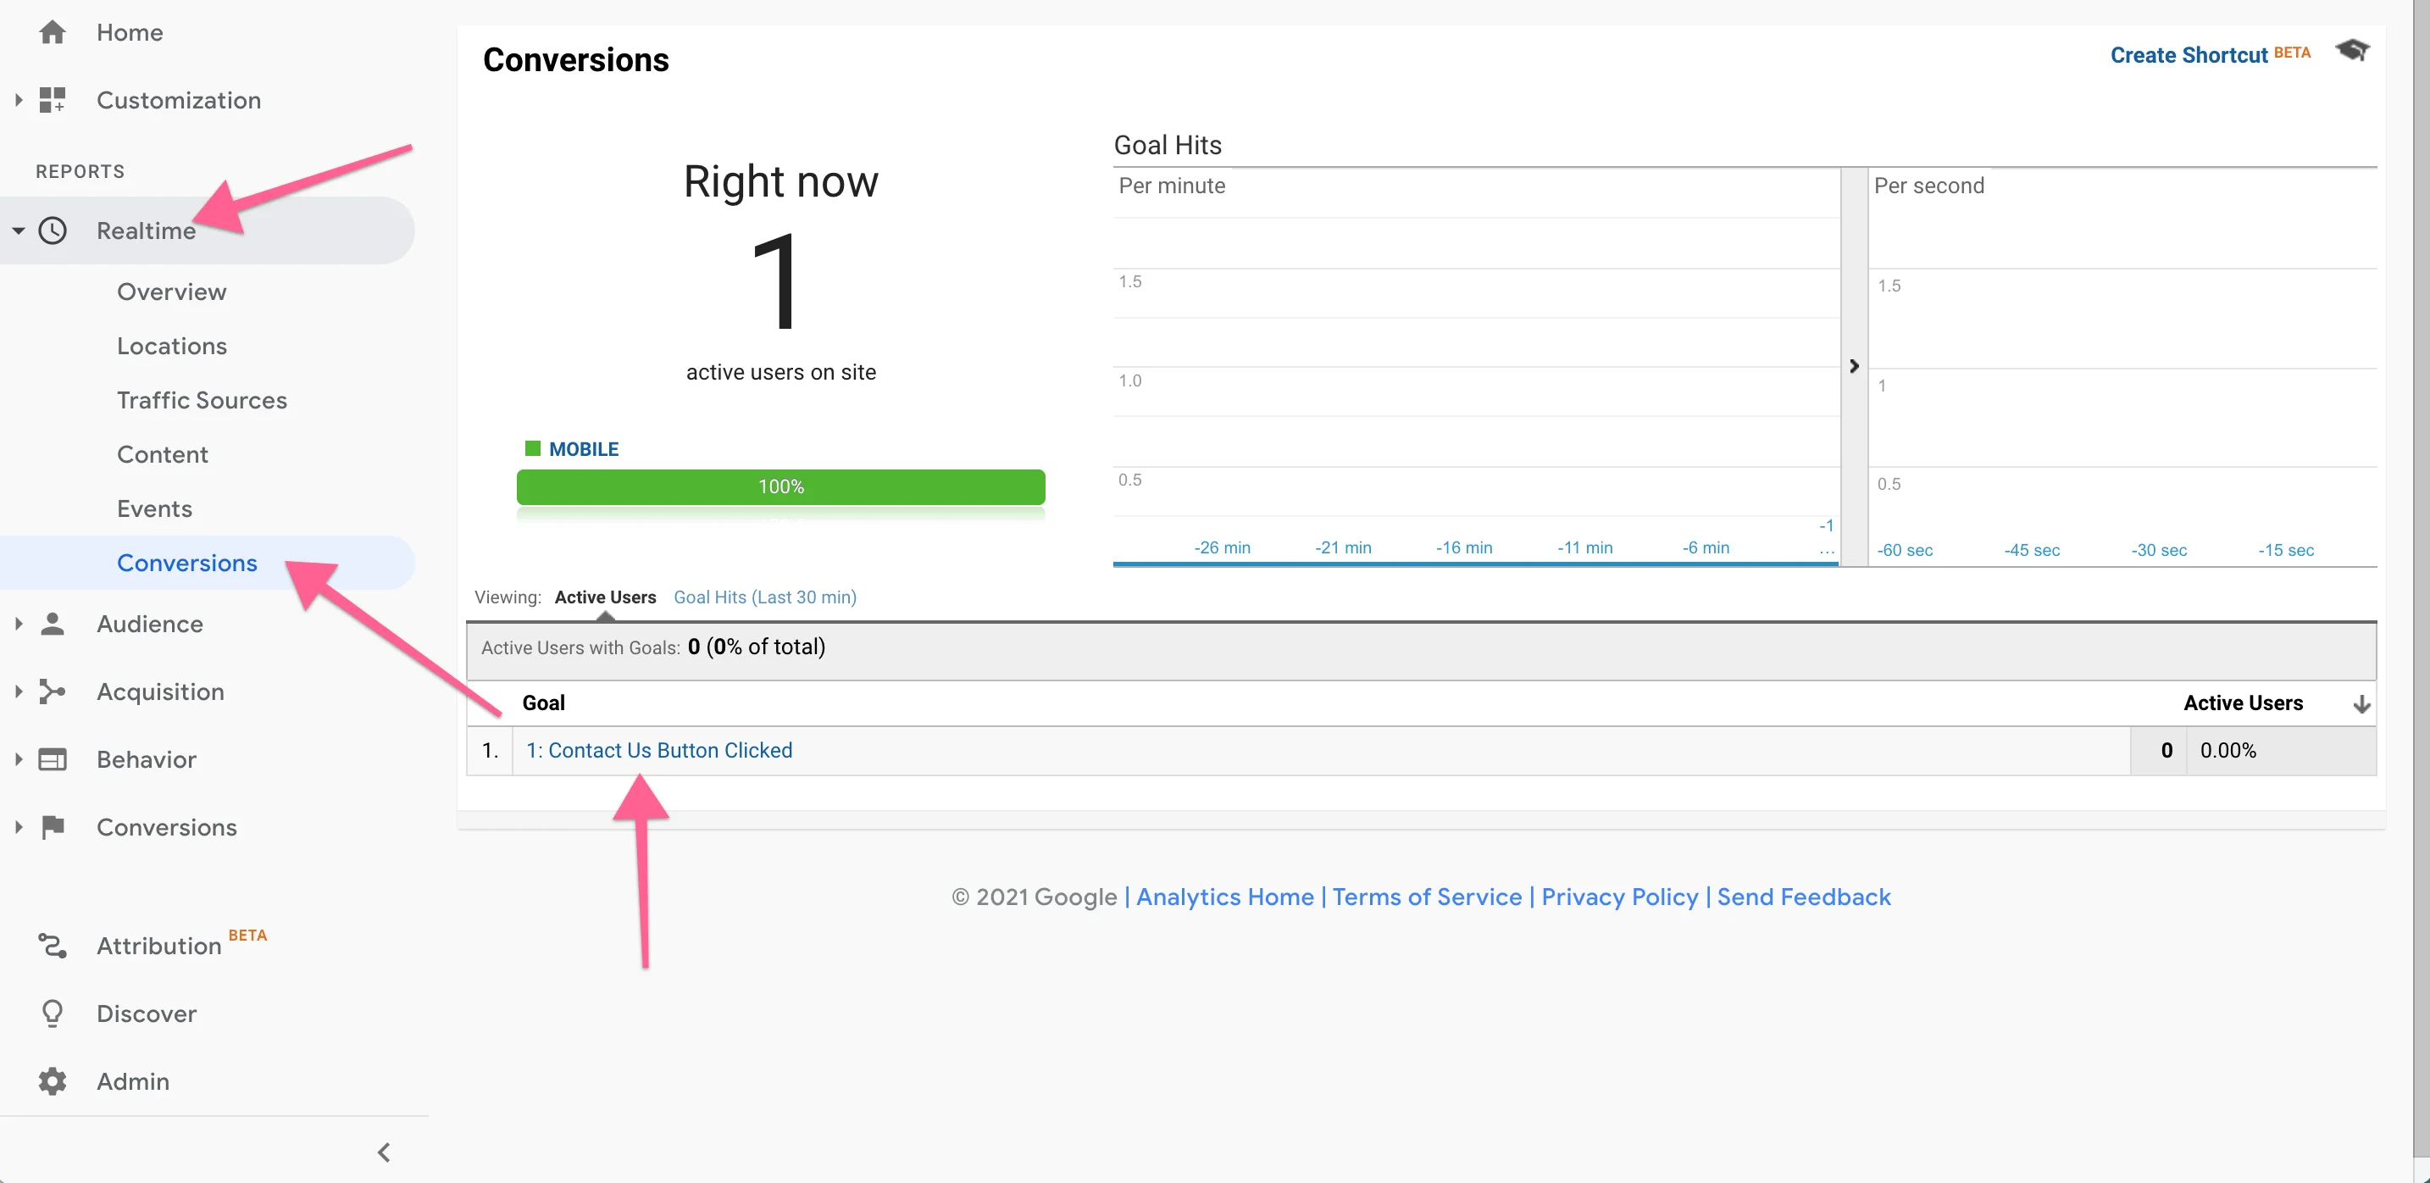This screenshot has height=1183, width=2430.
Task: Click the Create Shortcut link
Action: [x=2189, y=55]
